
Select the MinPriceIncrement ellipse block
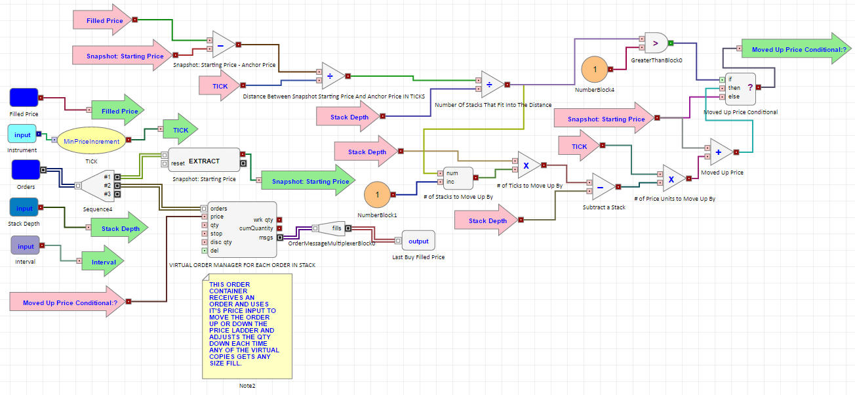91,141
